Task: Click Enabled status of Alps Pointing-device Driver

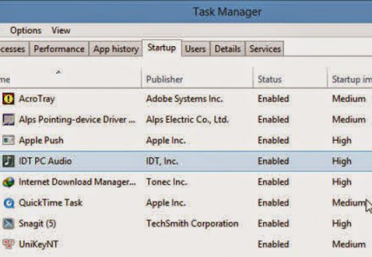Action: point(273,120)
